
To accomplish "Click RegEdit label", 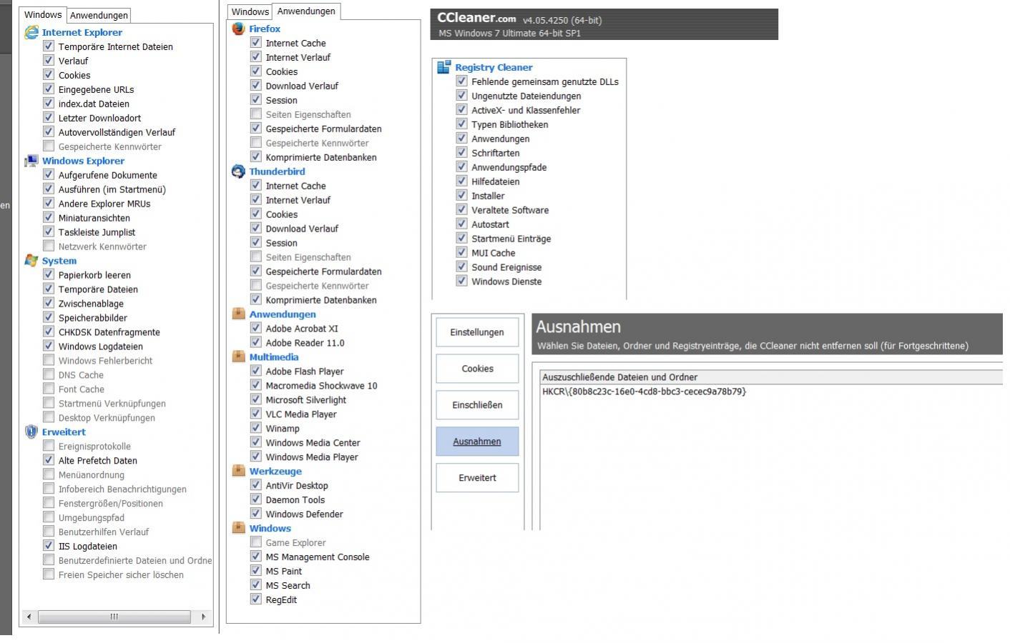I will click(281, 599).
